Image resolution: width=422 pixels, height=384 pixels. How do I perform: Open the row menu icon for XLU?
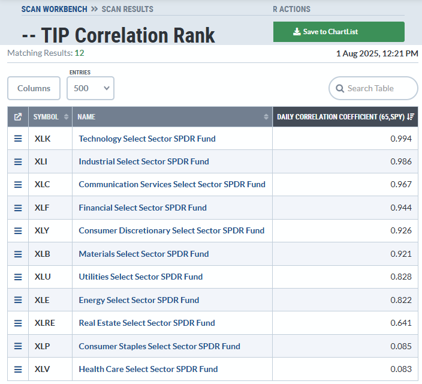pos(18,277)
